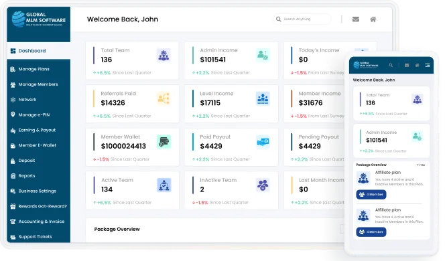Click the Reports sidebar icon
Viewport: 447px width, 261px height.
click(x=13, y=176)
